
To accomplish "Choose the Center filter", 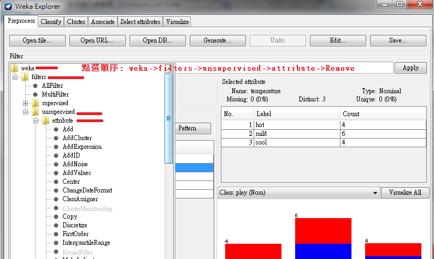I will 71,182.
